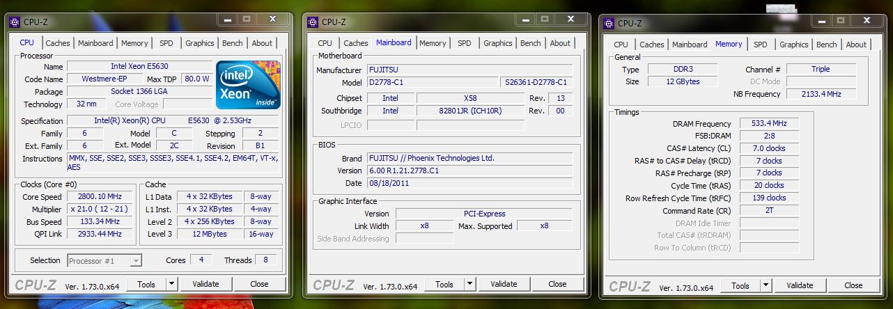Select Graphics tab in rightmost window

[793, 45]
